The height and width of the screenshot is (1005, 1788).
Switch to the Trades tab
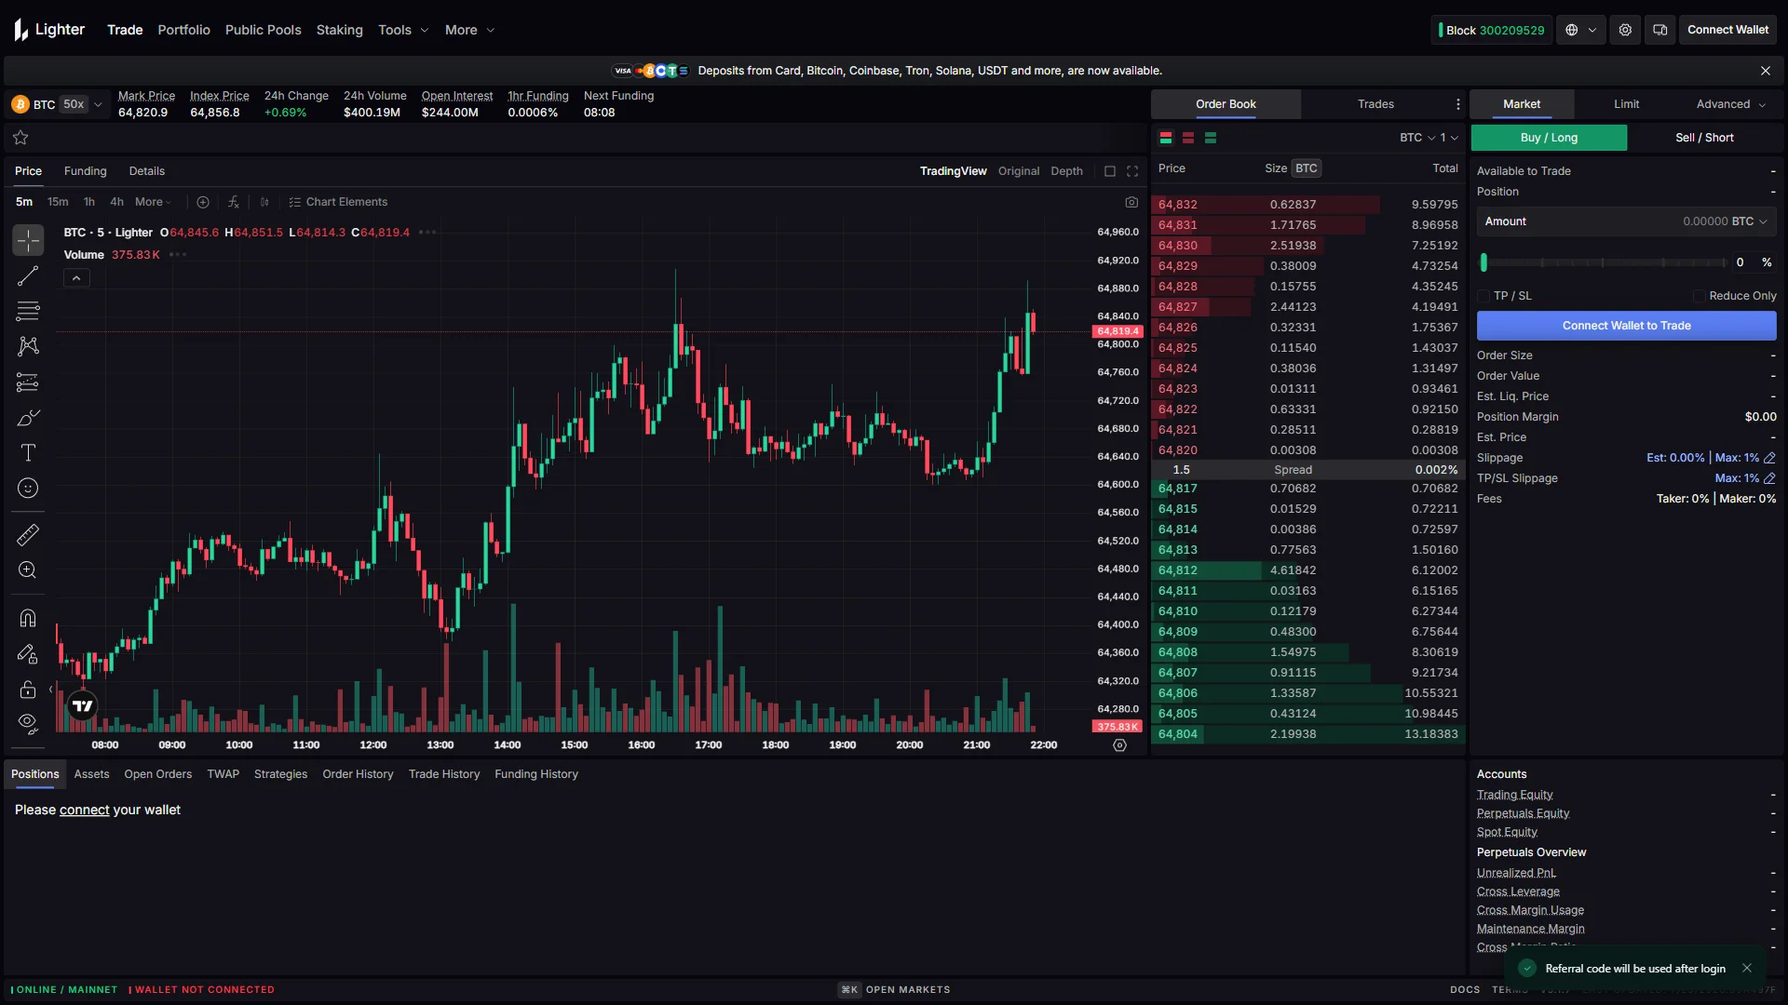click(1375, 104)
